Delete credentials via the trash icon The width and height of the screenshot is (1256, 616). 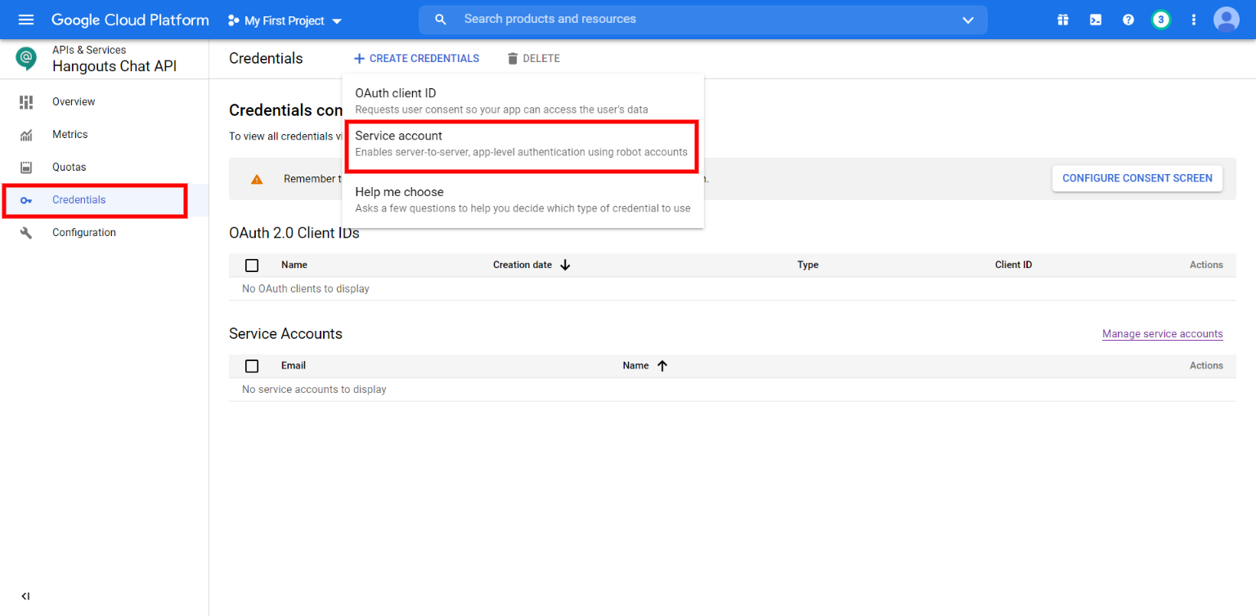pyautogui.click(x=534, y=58)
